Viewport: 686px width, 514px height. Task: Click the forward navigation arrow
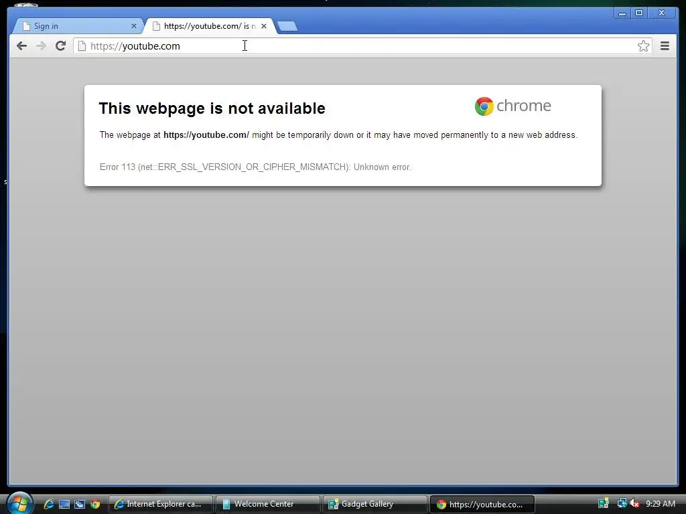41,46
